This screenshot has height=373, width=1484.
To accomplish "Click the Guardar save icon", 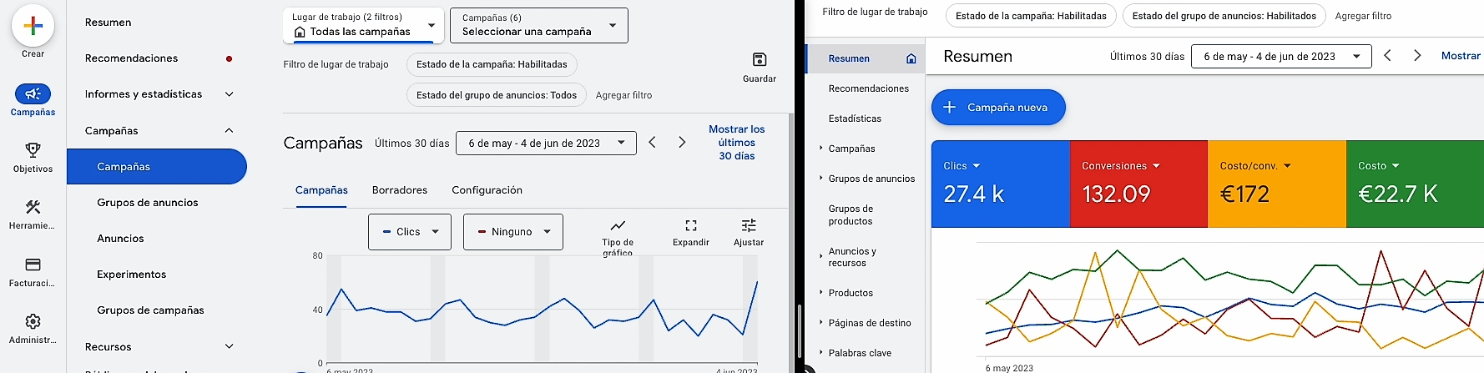I will (759, 60).
